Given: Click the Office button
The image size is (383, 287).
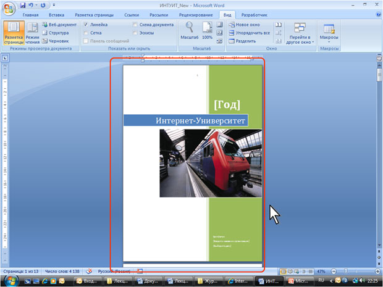Looking at the screenshot, I should coord(8,7).
